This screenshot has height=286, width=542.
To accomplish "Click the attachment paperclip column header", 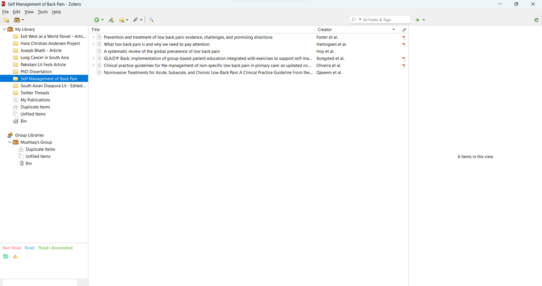I will pos(404,29).
